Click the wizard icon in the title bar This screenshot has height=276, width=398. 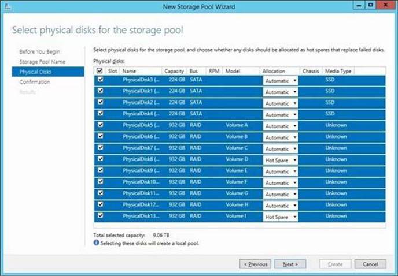coord(6,5)
